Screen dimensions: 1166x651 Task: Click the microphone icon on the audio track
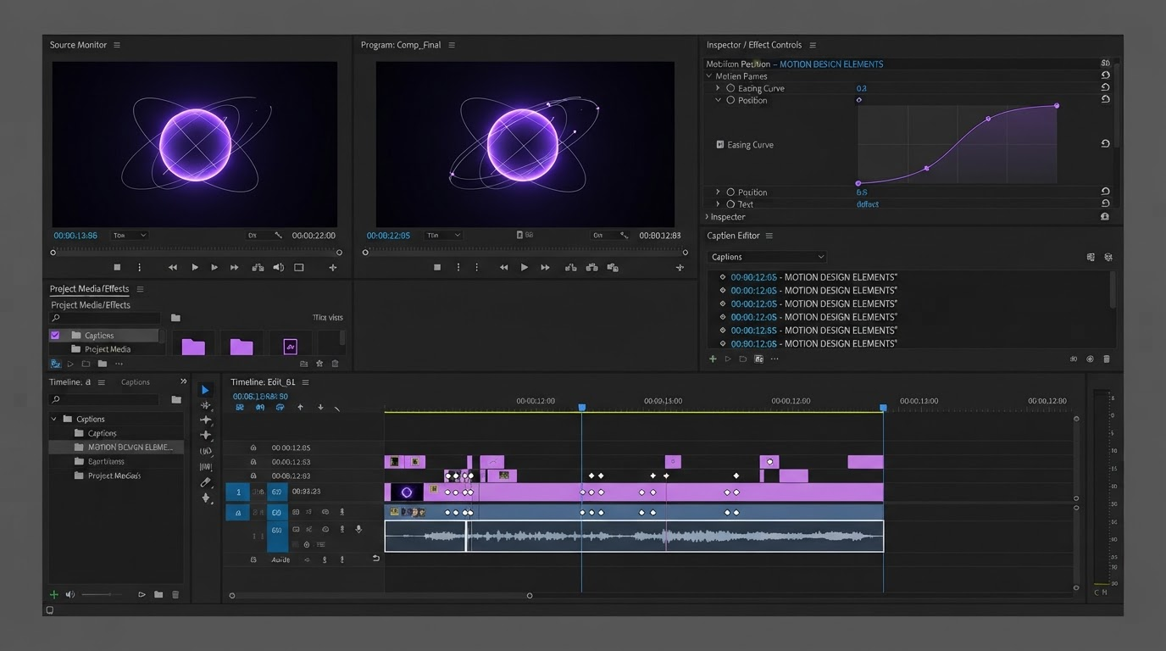[358, 529]
